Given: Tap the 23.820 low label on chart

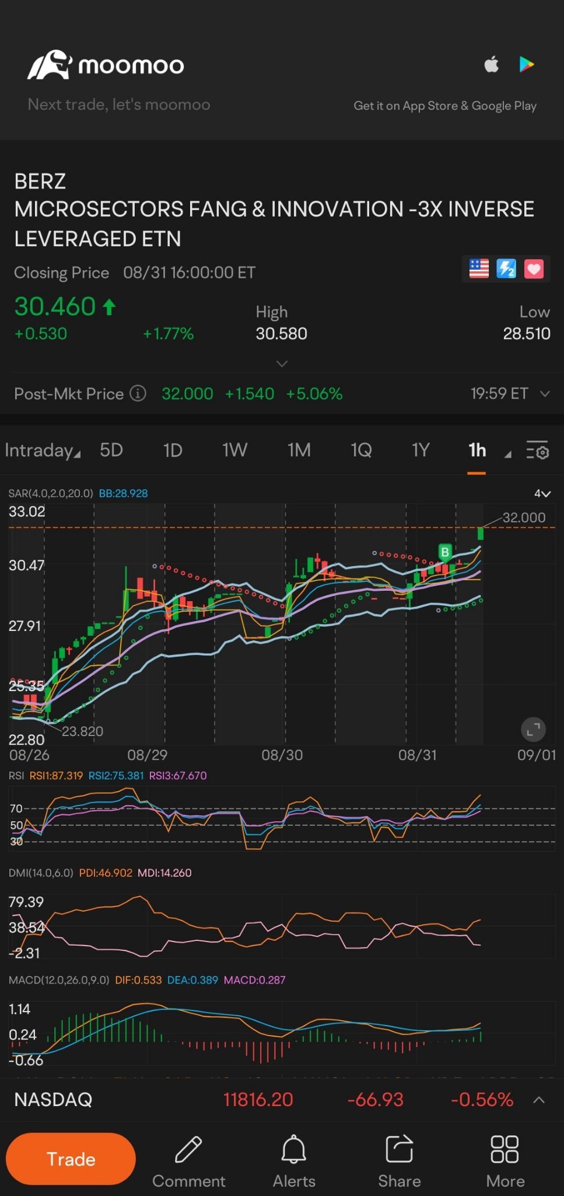Looking at the screenshot, I should 82,731.
